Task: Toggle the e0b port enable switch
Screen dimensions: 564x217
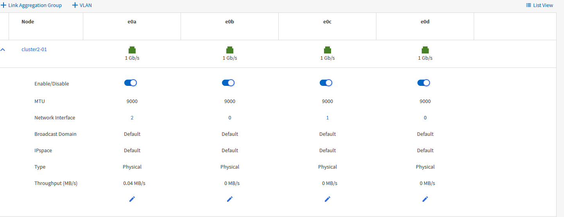Action: 228,83
